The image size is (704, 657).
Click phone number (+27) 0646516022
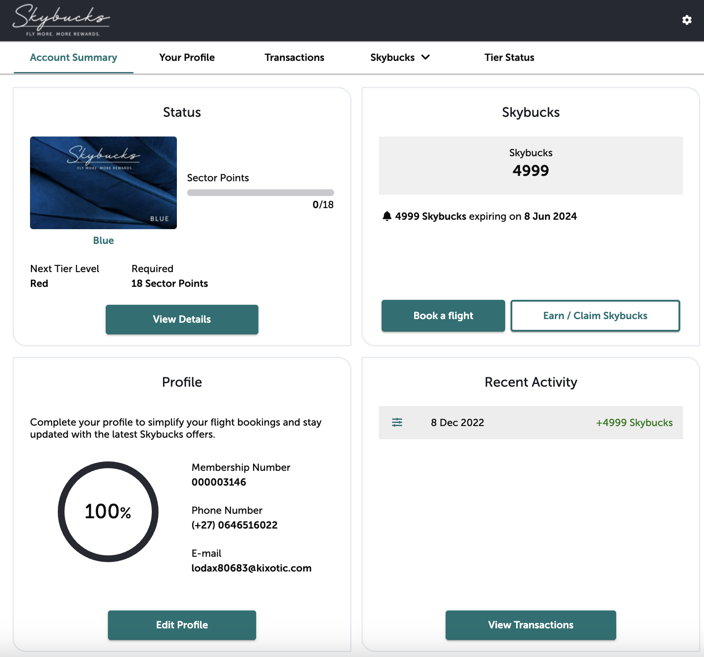pos(235,525)
